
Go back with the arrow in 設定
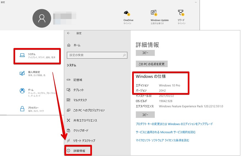tap(69, 33)
